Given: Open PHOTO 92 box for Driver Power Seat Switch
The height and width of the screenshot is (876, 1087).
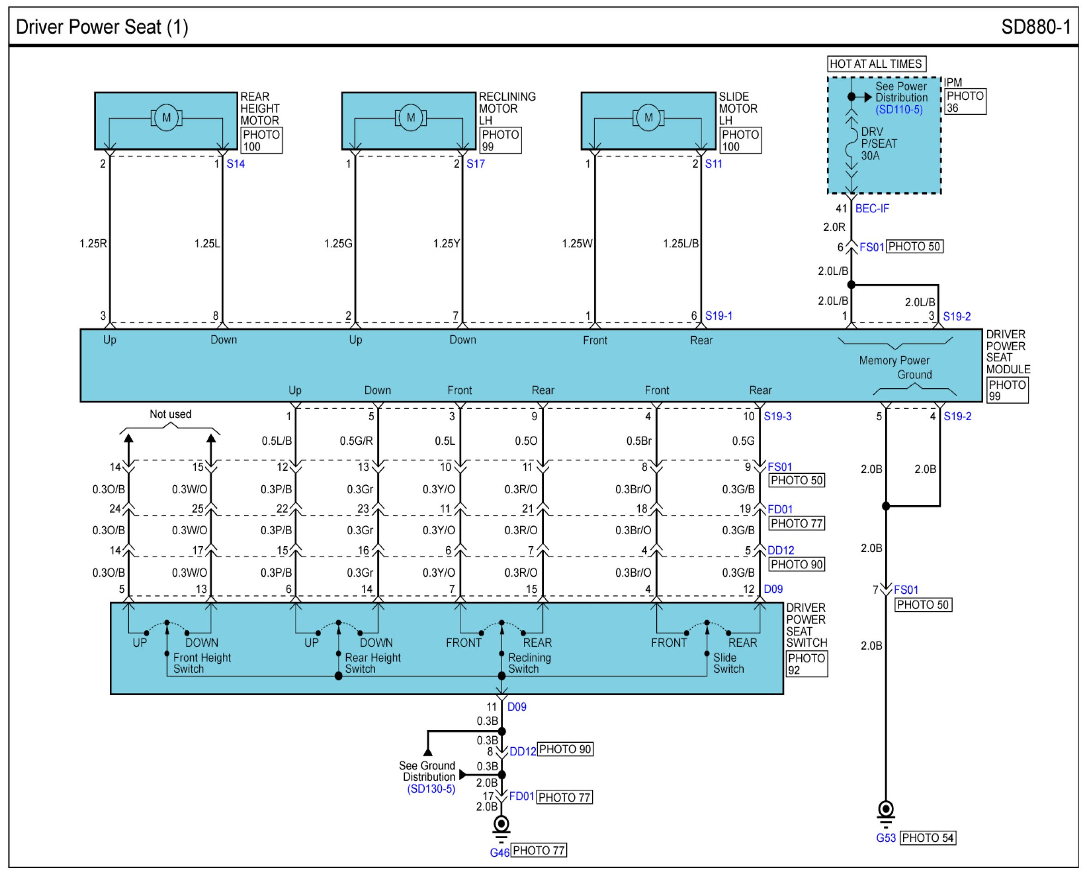Looking at the screenshot, I should click(806, 664).
